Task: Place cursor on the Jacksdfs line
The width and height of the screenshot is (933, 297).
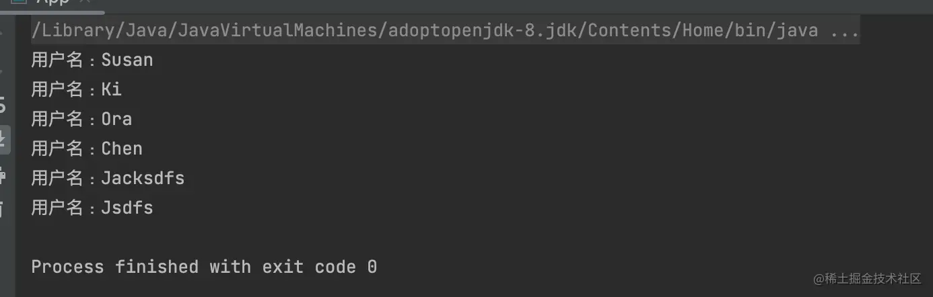Action: tap(108, 178)
